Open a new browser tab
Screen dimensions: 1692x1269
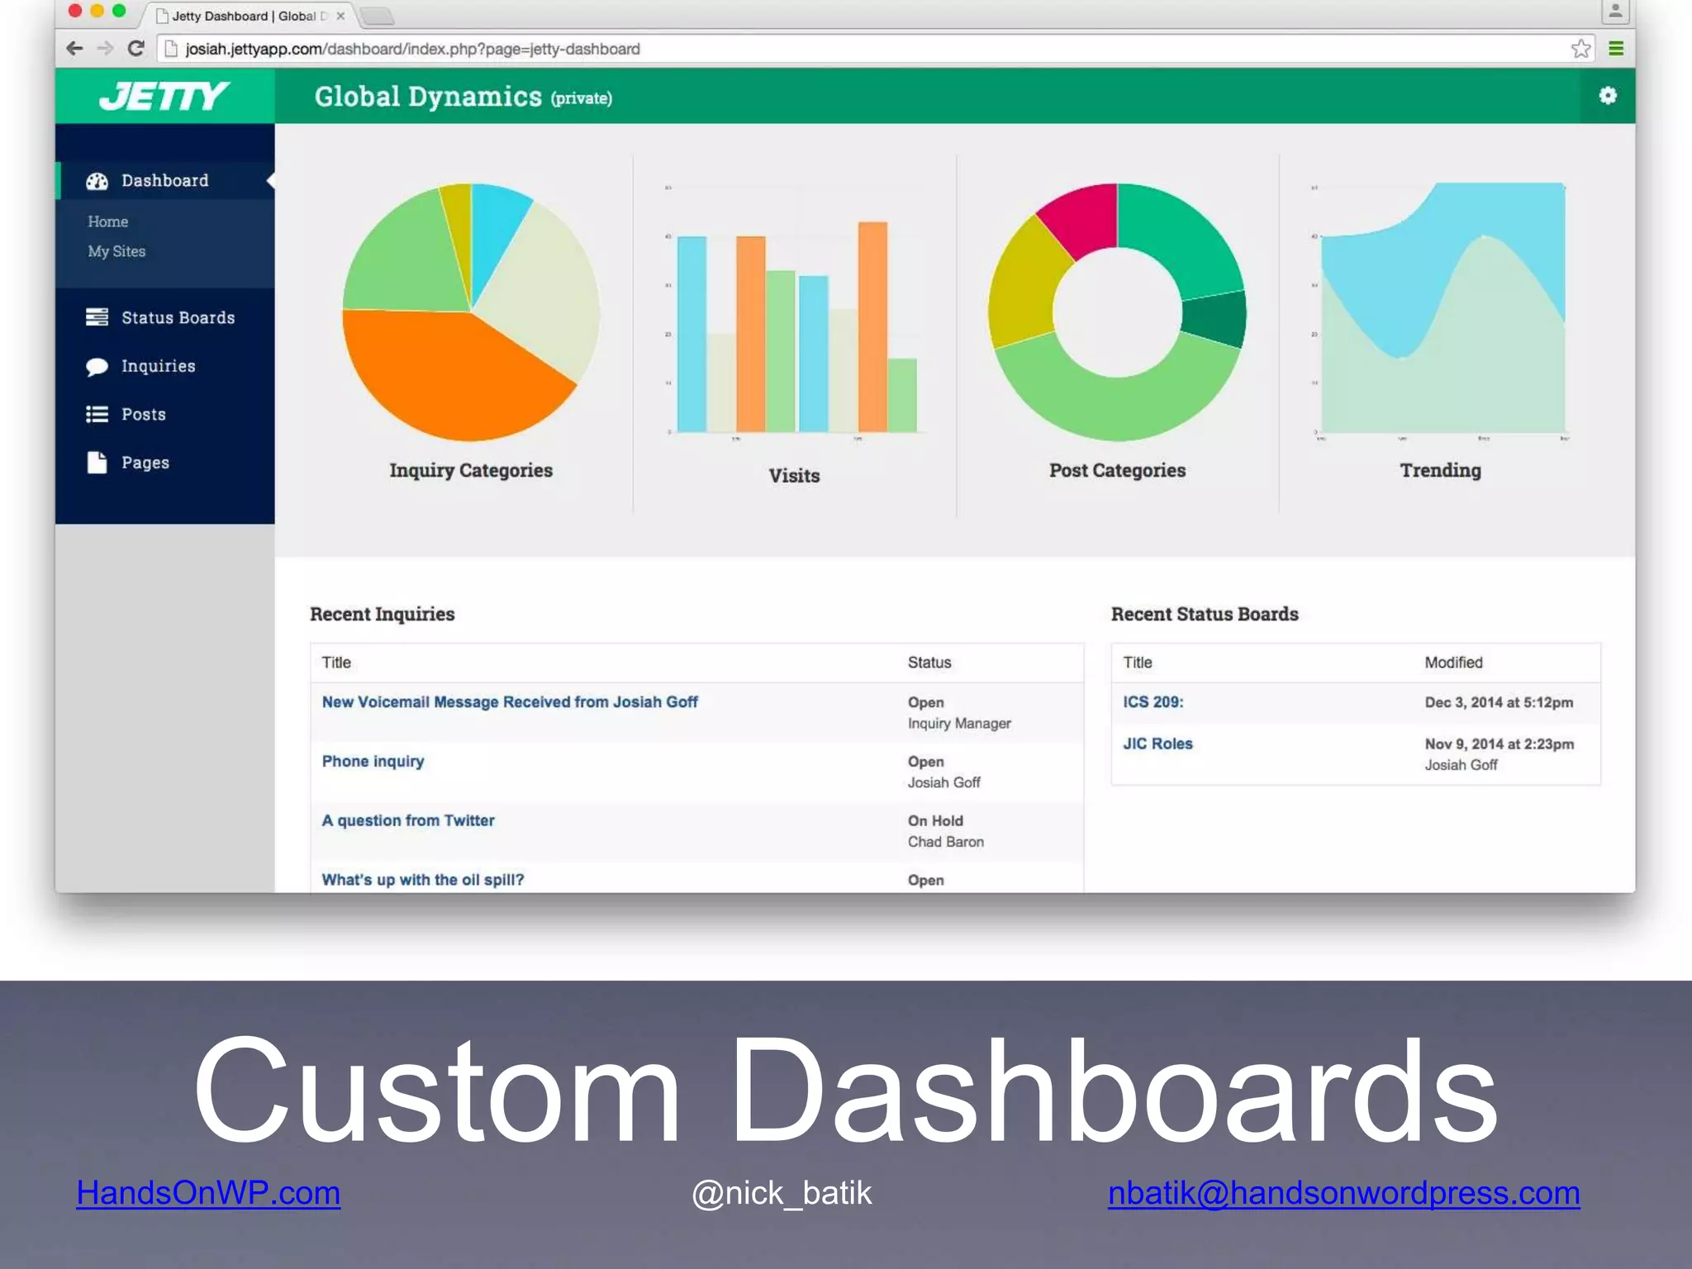pyautogui.click(x=377, y=16)
